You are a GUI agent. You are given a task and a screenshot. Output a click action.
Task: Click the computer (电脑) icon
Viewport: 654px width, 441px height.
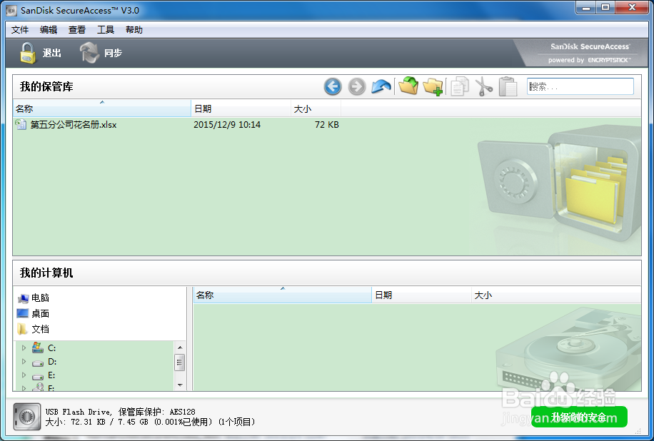(x=23, y=298)
